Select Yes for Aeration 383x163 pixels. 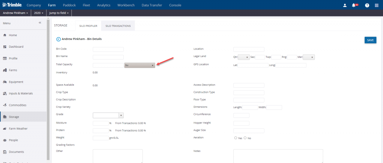236,138
